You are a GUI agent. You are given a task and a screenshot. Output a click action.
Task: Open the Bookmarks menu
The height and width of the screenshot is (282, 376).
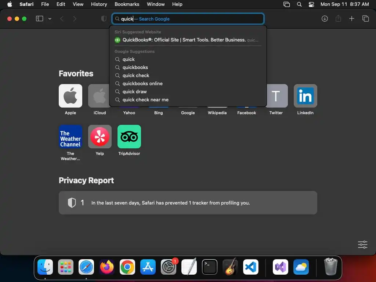coord(127,4)
